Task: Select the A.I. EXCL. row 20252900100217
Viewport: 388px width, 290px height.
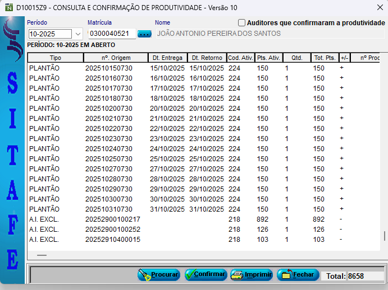Action: (112, 219)
